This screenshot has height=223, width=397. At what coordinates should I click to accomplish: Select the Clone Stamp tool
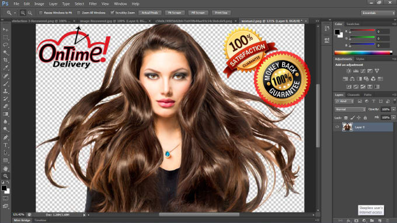tap(5, 91)
